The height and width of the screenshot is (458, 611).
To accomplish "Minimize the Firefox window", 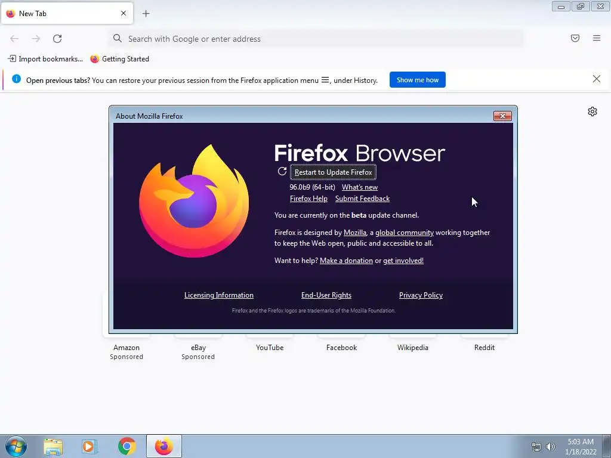I will coord(561,7).
